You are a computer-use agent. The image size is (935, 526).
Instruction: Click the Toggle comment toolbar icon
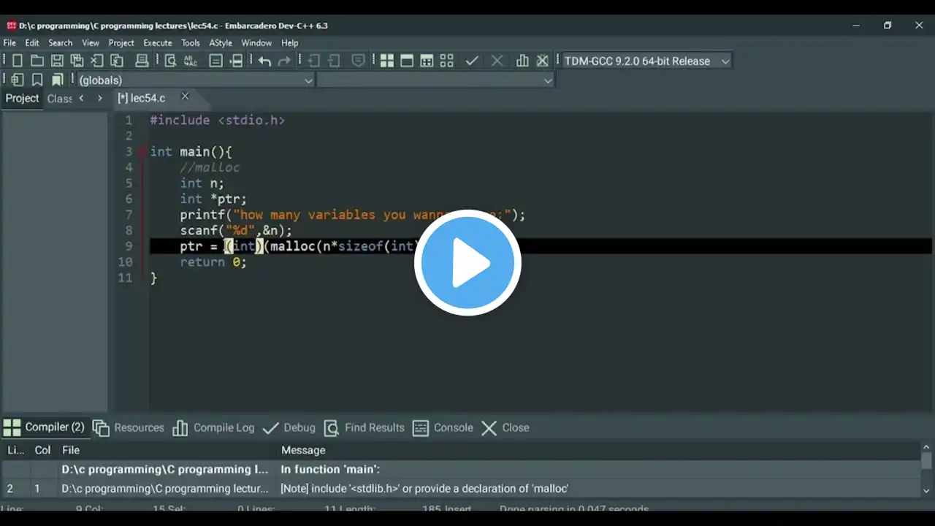point(358,61)
